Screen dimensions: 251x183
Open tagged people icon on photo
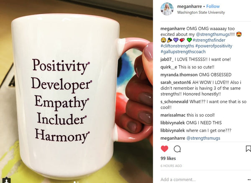[x=6, y=180]
